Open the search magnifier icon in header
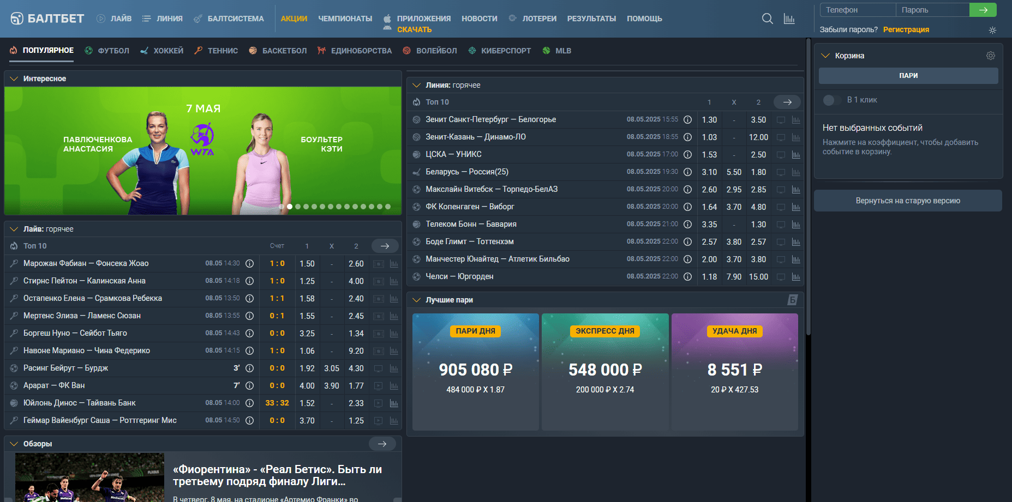 767,19
